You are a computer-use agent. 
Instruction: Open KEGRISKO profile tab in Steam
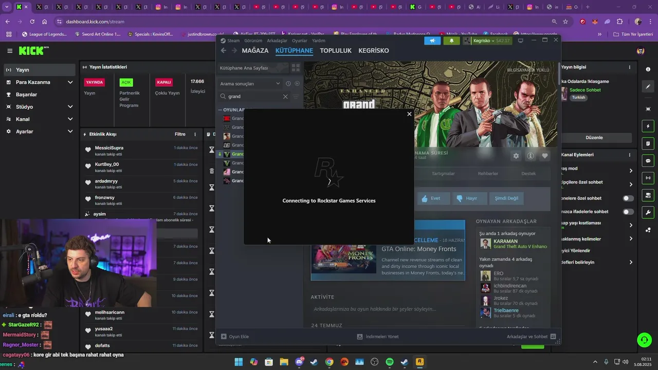click(374, 50)
